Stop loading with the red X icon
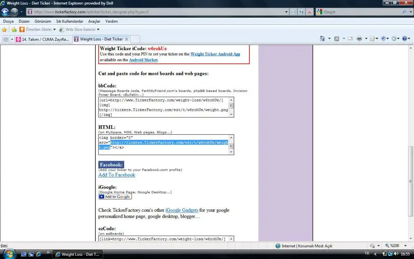 tap(310, 12)
